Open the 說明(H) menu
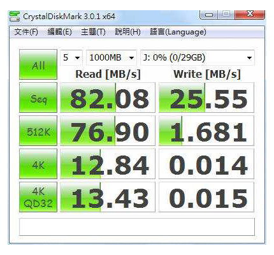This screenshot has height=255, width=274. coord(127,32)
